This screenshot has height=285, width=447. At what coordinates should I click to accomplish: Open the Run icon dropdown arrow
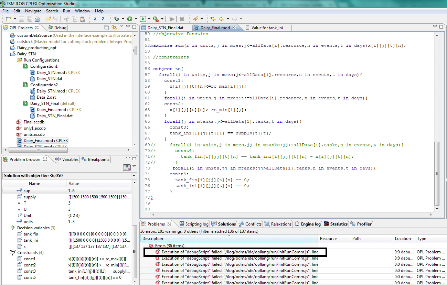pyautogui.click(x=136, y=19)
